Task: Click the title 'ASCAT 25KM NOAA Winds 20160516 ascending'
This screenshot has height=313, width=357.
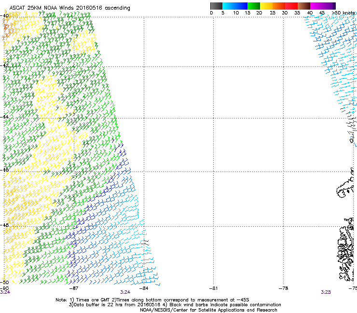Action: tap(69, 8)
